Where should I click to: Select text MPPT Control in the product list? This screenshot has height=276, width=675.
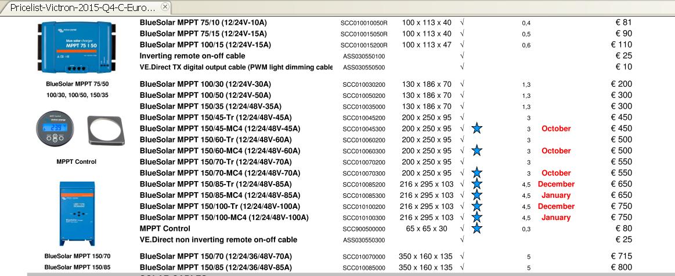coord(165,229)
